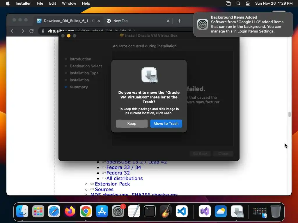The height and width of the screenshot is (223, 298).
Task: Open the Installer menu
Action: point(23,3)
